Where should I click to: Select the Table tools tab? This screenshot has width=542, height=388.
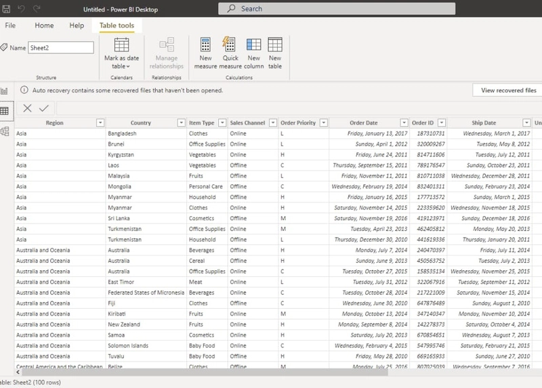point(117,25)
